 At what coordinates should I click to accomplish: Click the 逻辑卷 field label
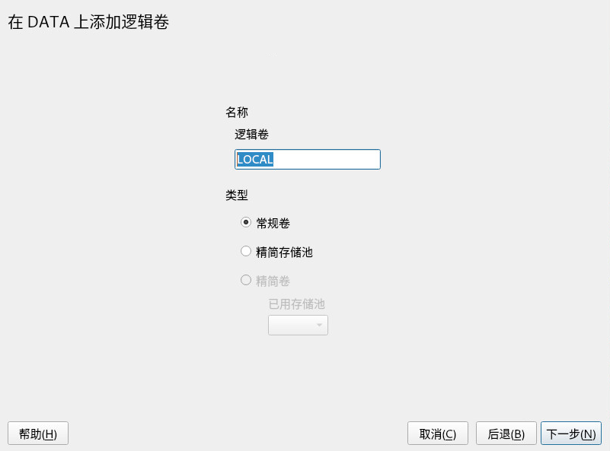coord(251,135)
